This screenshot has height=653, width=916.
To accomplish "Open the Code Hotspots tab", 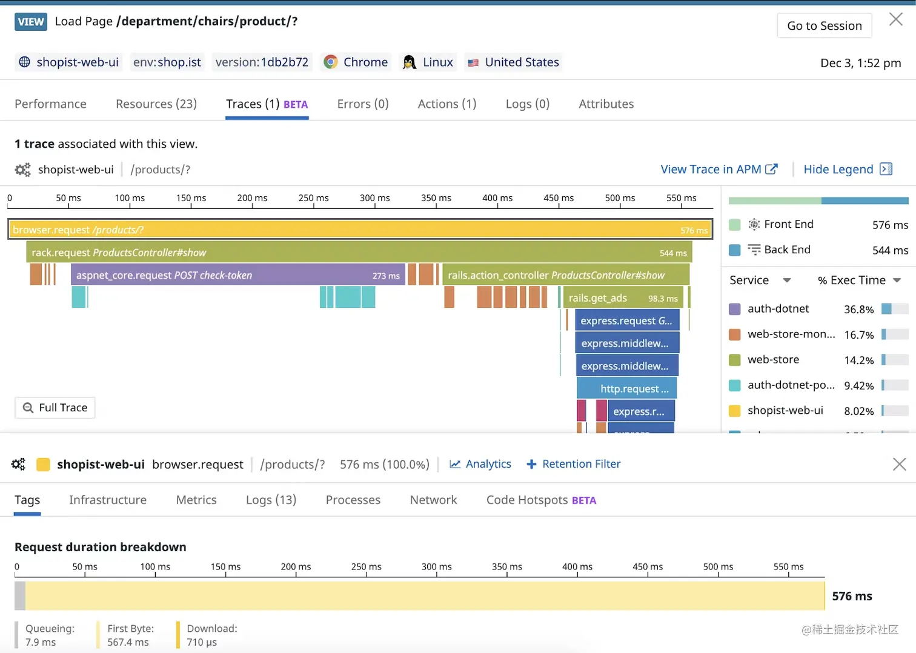I will (x=541, y=500).
